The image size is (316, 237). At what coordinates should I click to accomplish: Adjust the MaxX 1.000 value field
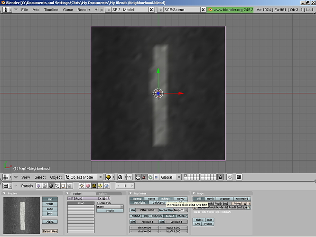pyautogui.click(x=173, y=228)
